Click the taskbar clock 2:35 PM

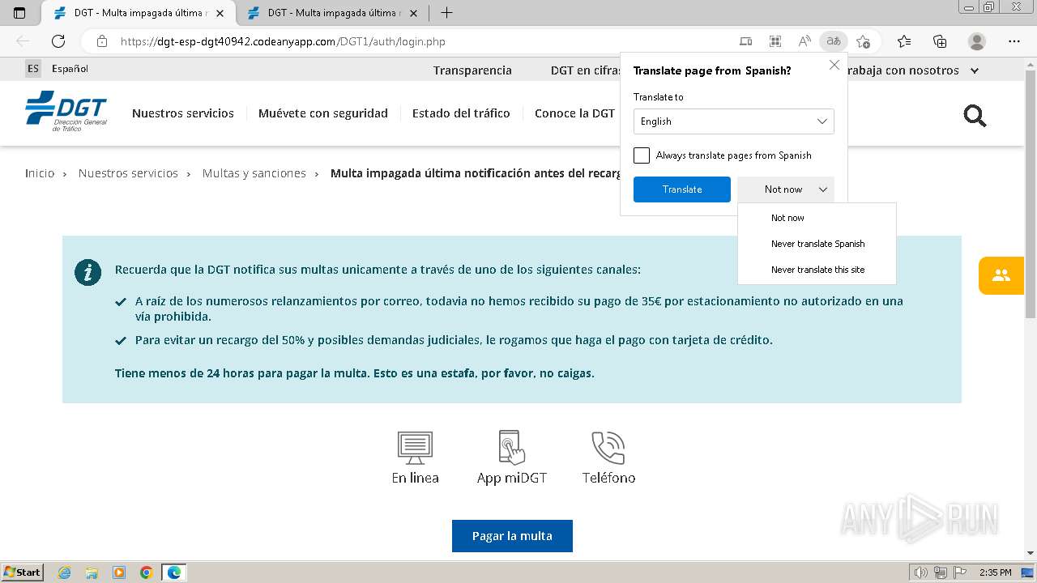pos(995,572)
